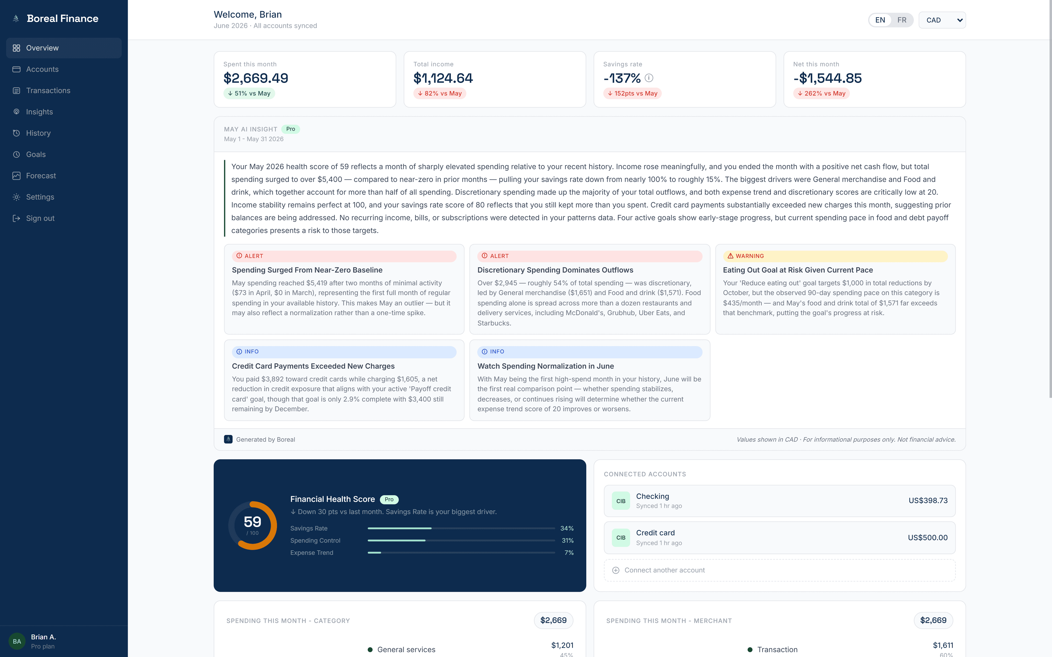Click Watch Spending Normalization in June title

tap(545, 366)
